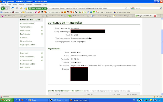
Task: Expand the Para você section
Action: coord(42,53)
